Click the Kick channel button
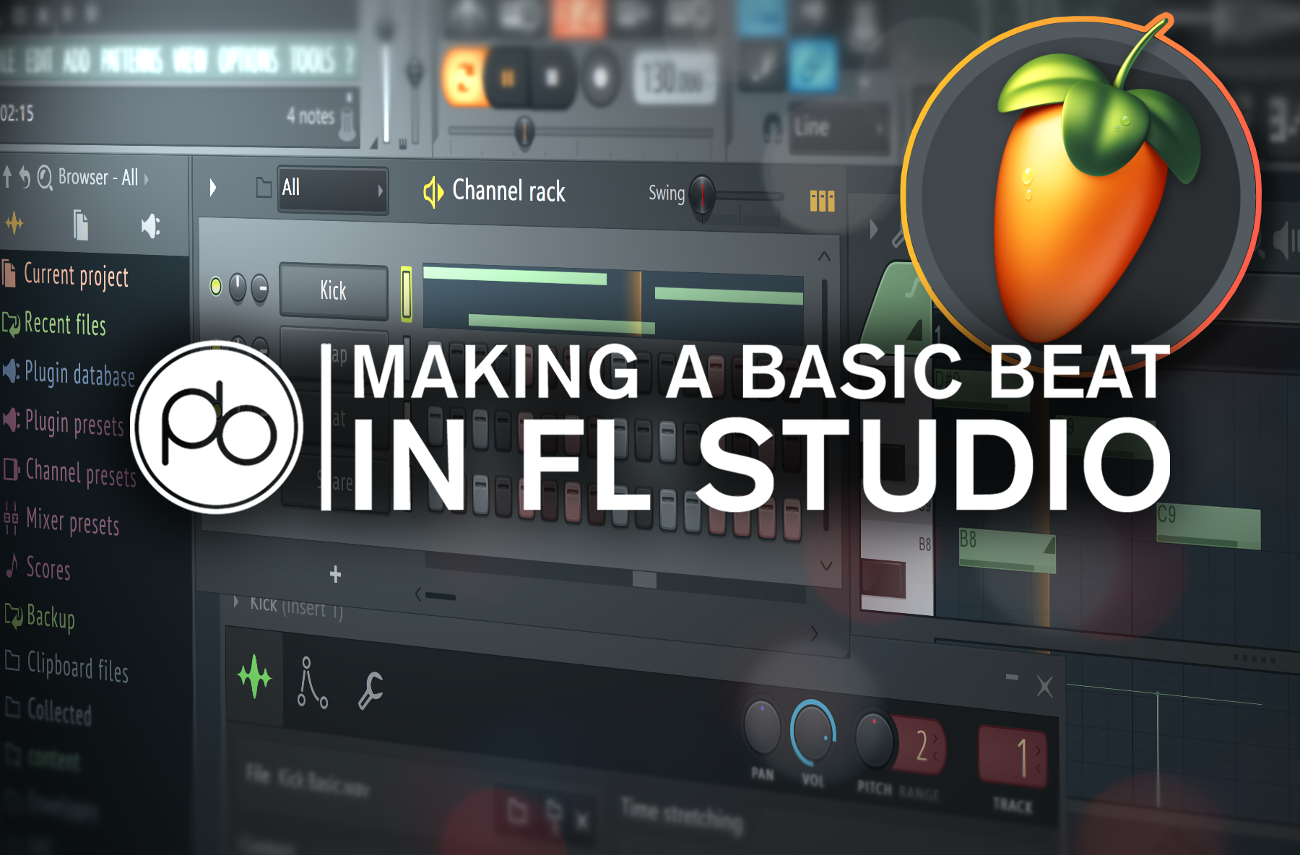This screenshot has height=855, width=1300. (x=334, y=291)
